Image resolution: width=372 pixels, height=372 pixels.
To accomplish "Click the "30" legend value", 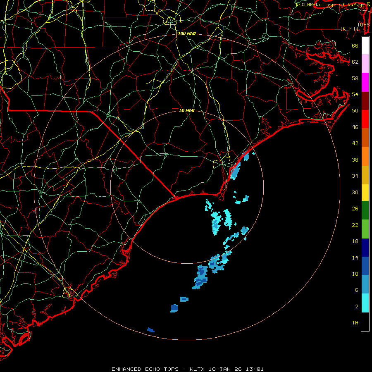I will coord(355,192).
